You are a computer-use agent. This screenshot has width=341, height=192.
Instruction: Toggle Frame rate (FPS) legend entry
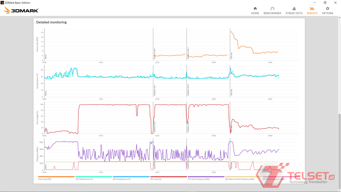(56, 178)
